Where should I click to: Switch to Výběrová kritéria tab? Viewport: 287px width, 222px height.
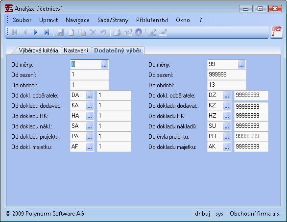coord(38,50)
